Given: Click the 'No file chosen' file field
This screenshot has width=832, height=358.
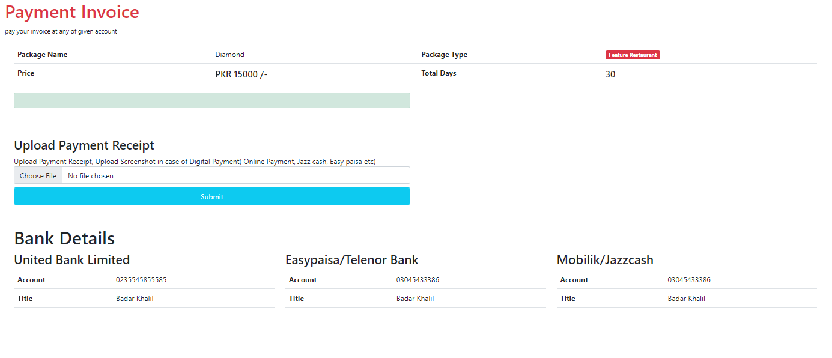Looking at the screenshot, I should (x=236, y=175).
